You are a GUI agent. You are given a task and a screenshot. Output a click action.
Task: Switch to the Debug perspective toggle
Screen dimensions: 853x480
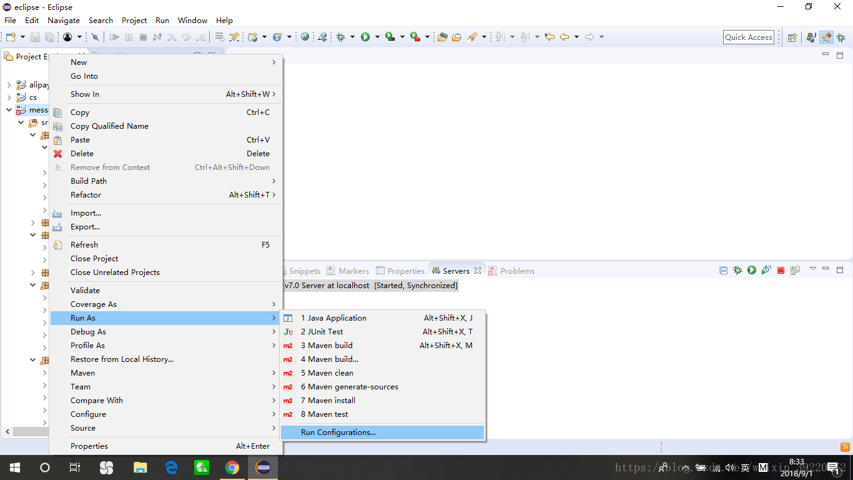(841, 37)
